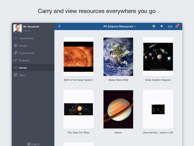Open settings with the gear icon
The image size is (194, 146).
(x=154, y=26)
